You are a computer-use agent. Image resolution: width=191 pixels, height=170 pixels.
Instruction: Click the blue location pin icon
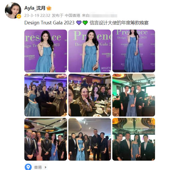click(x=28, y=167)
